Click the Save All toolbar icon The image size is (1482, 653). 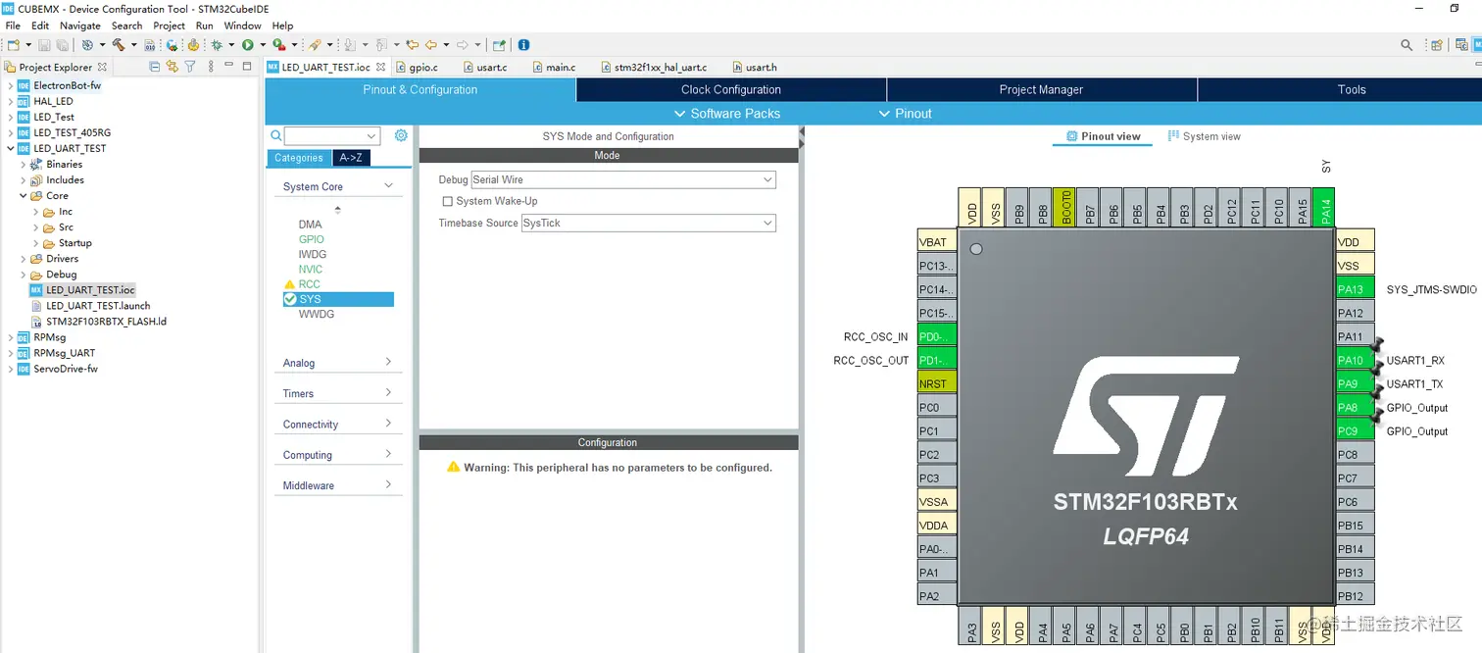pyautogui.click(x=63, y=45)
